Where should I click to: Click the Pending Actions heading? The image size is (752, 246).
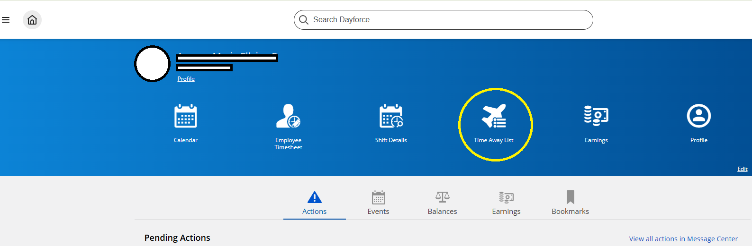(177, 238)
